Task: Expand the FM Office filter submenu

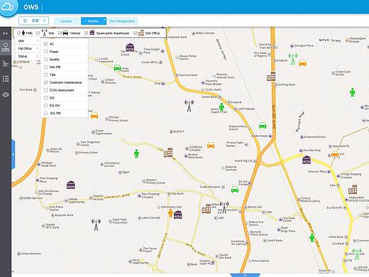Action: pyautogui.click(x=28, y=48)
